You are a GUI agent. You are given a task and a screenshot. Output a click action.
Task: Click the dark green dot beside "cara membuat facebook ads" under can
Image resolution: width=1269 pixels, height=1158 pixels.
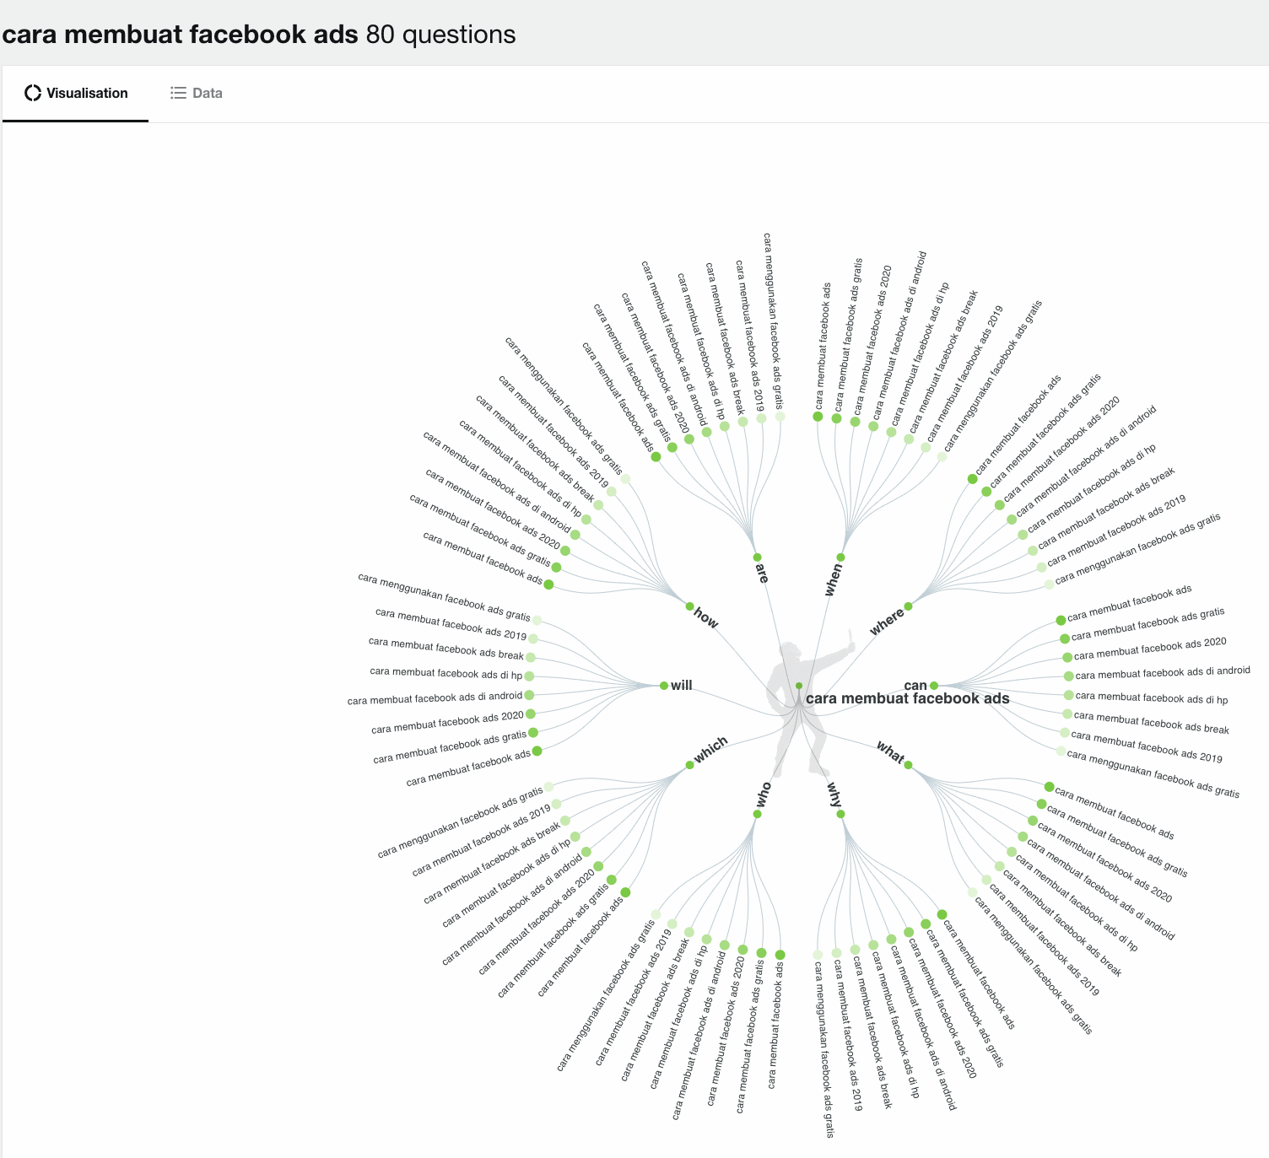click(x=1061, y=621)
